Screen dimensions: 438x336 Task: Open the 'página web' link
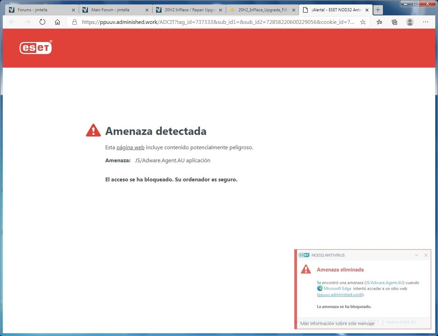[x=131, y=147]
